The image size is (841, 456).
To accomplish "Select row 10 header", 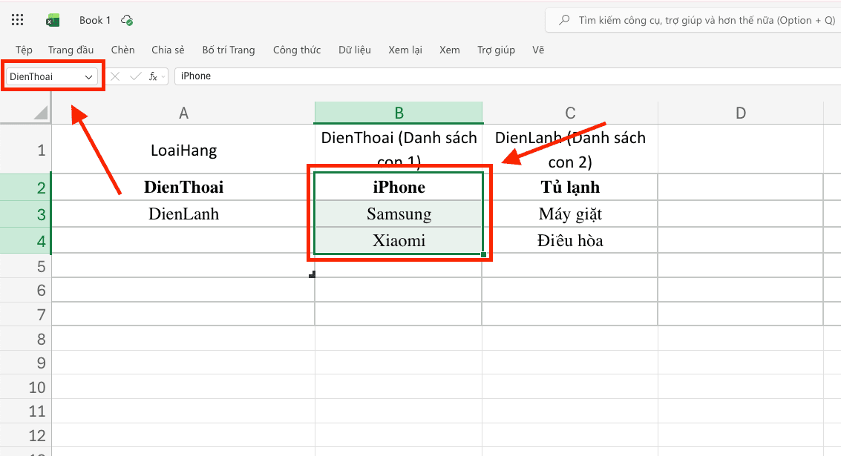I will click(25, 387).
